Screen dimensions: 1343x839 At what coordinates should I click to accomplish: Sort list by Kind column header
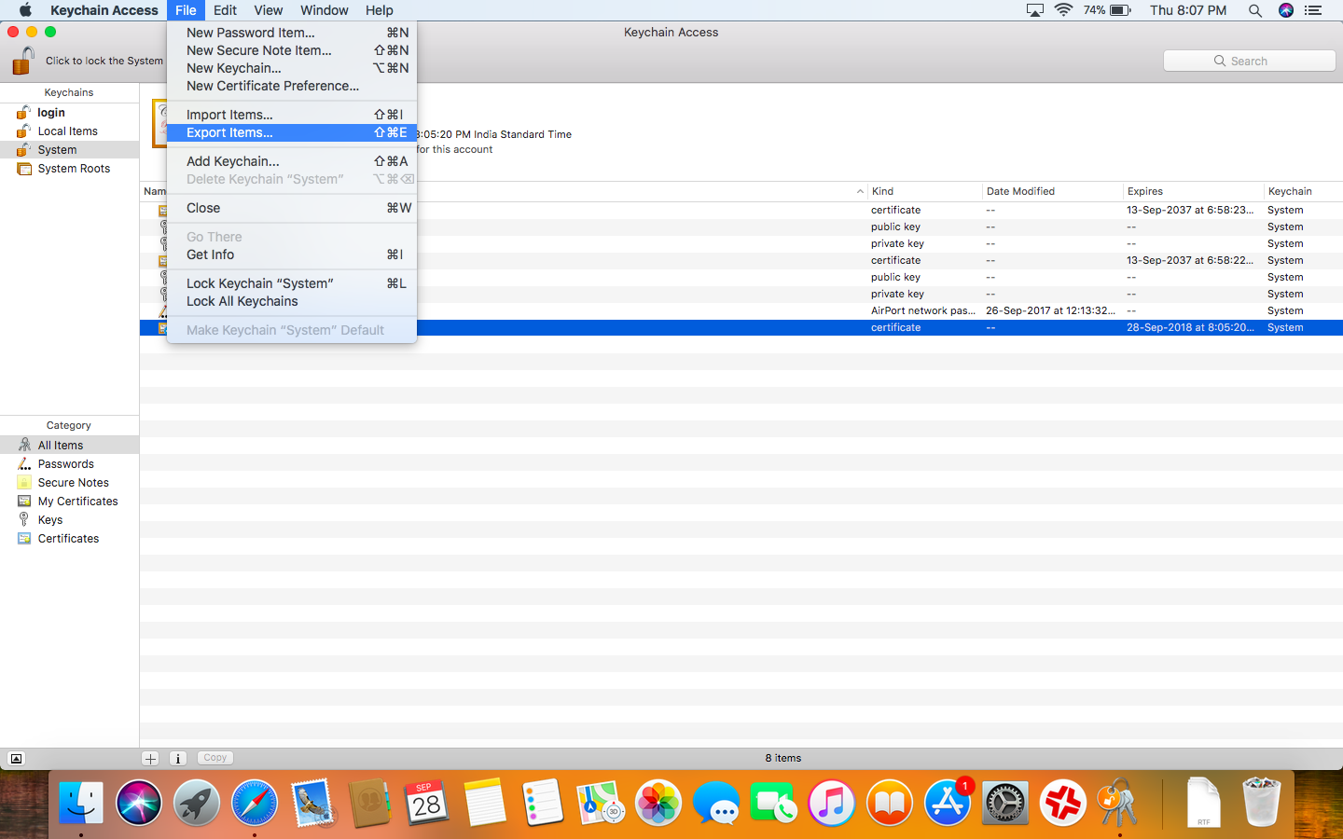pyautogui.click(x=924, y=191)
